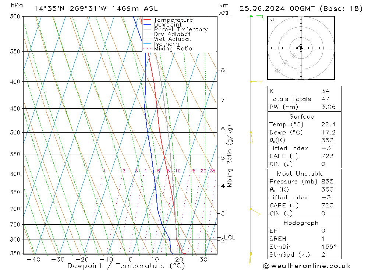Image resolution: width=368 pixels, height=270 pixels.
Task: Click the surface Dewp value '17.2'
Action: (329, 132)
